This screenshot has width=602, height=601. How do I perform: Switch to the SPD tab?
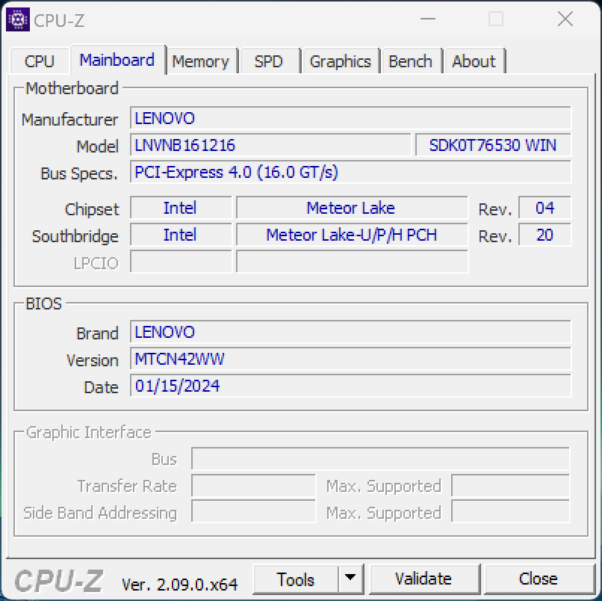click(269, 61)
